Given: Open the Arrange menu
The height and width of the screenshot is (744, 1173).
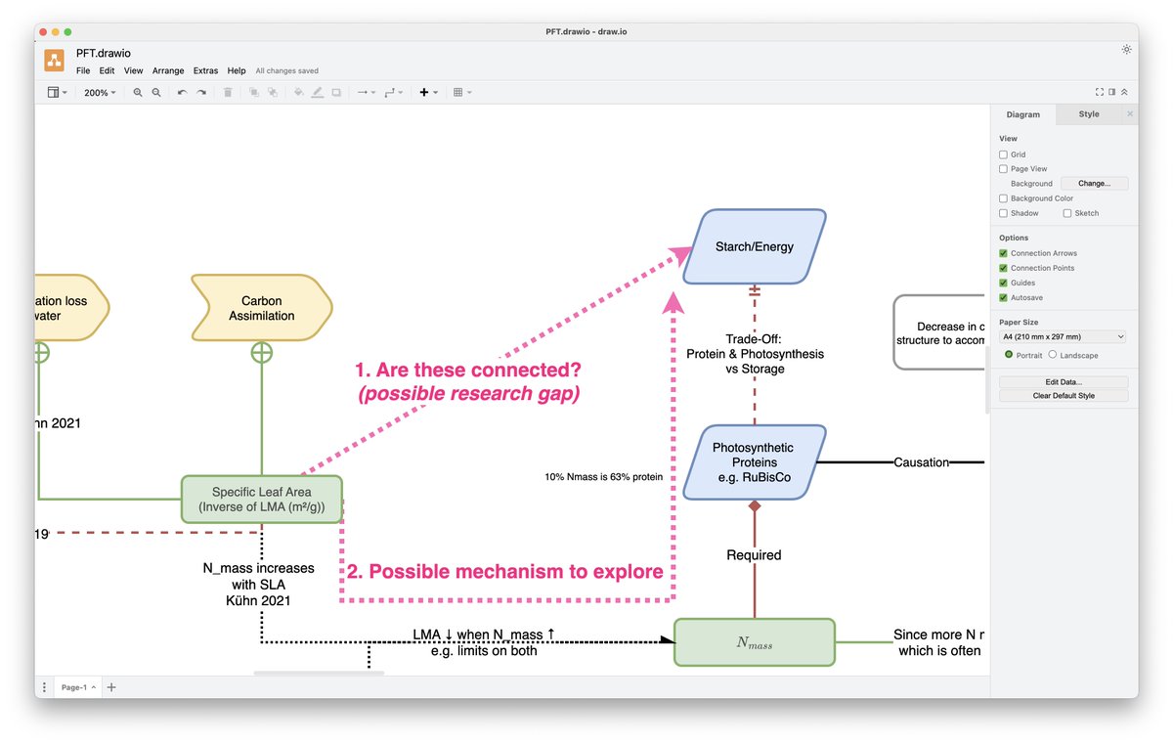Looking at the screenshot, I should tap(168, 70).
